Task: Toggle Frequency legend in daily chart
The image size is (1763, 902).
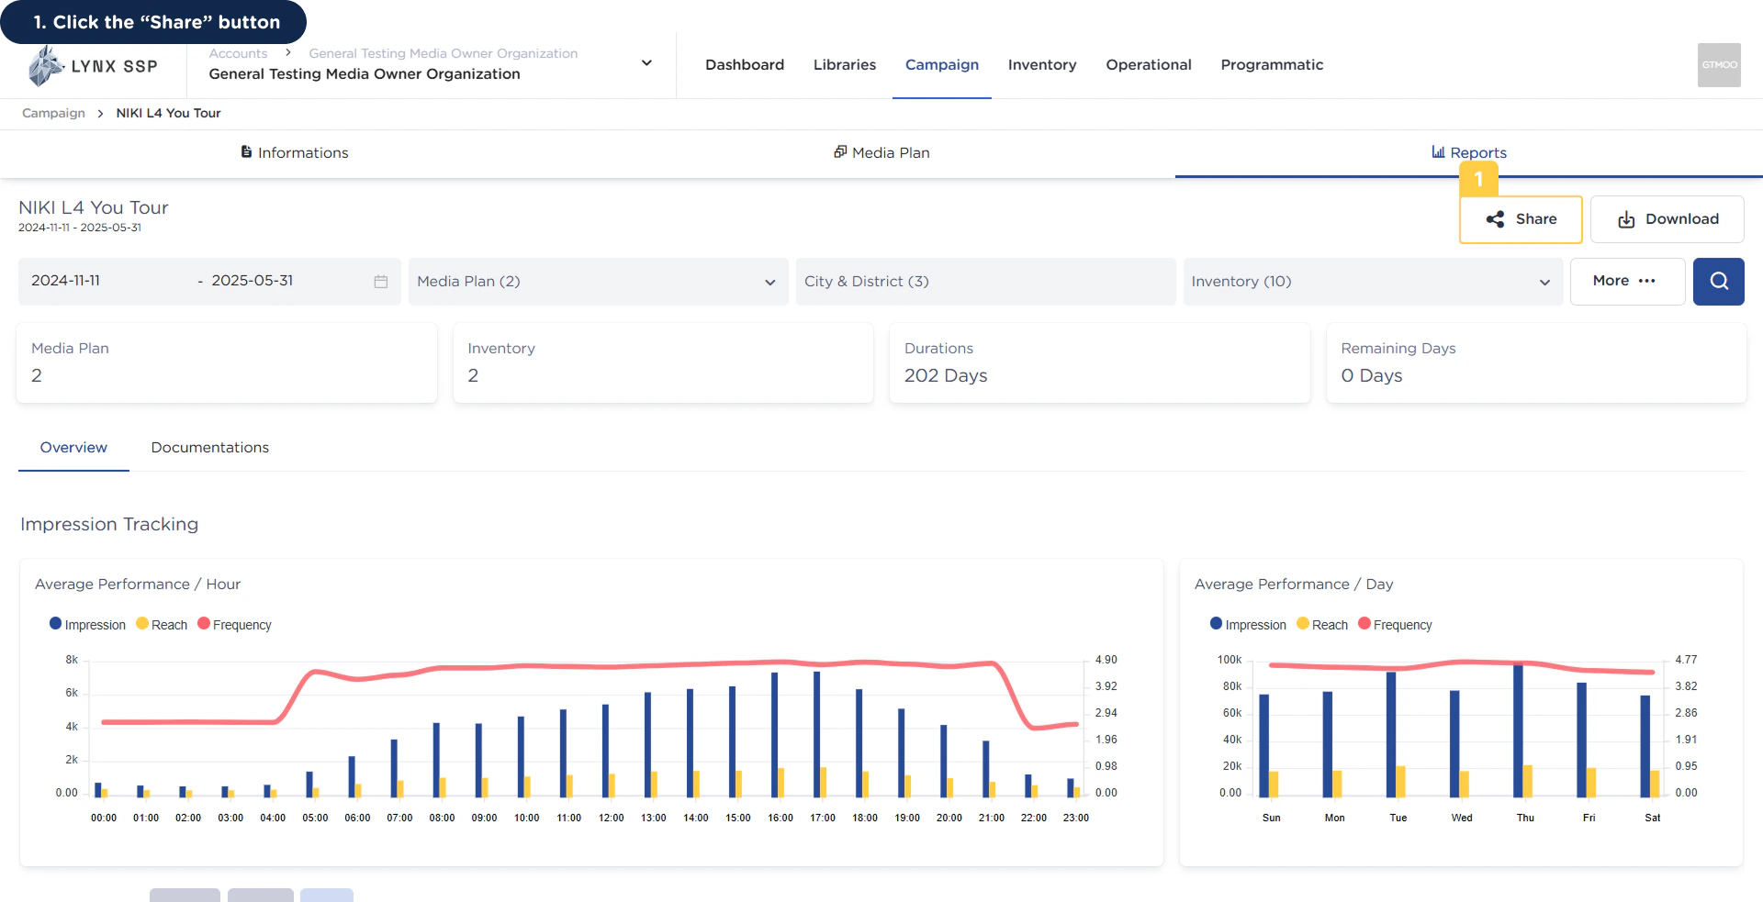Action: click(1395, 625)
